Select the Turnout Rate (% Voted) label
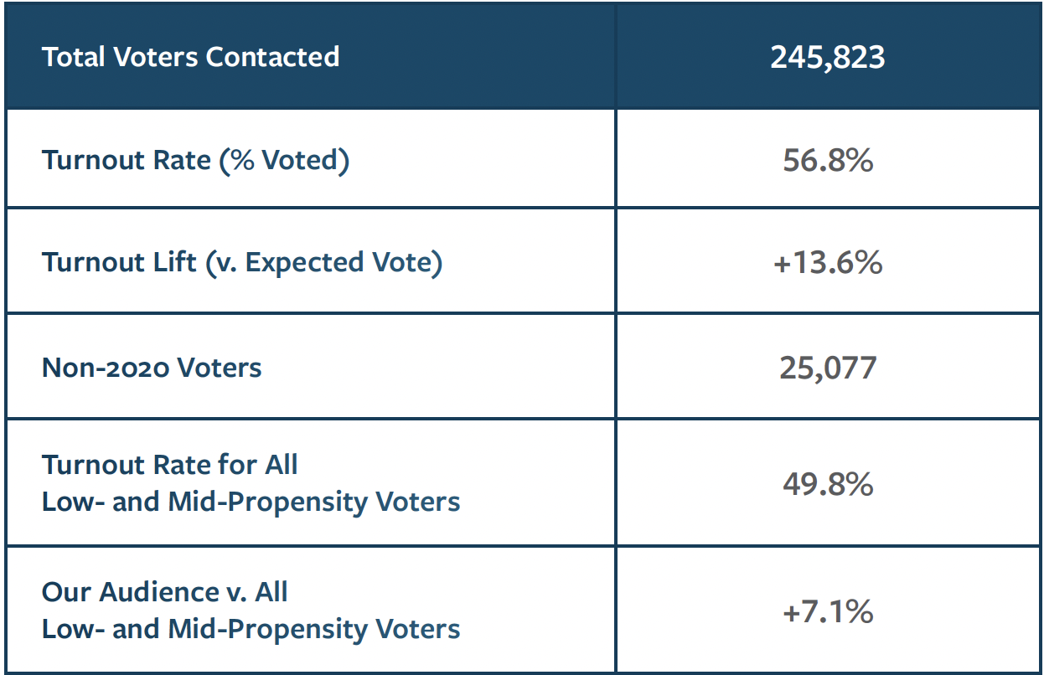The image size is (1044, 675). (195, 159)
